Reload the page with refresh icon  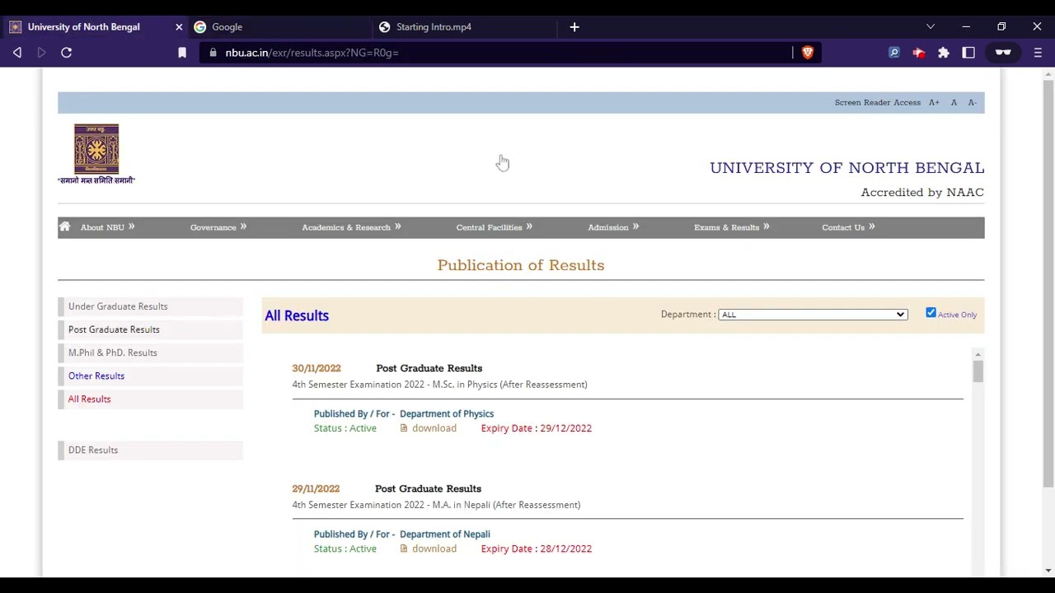click(67, 53)
